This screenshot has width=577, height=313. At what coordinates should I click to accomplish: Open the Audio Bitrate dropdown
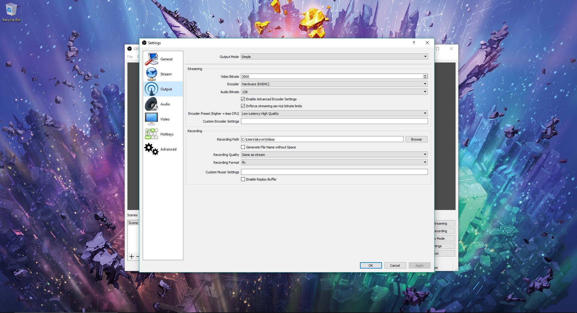334,92
